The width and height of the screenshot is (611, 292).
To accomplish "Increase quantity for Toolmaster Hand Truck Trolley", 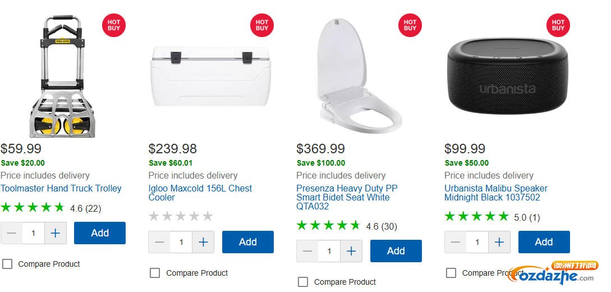I will pos(55,233).
